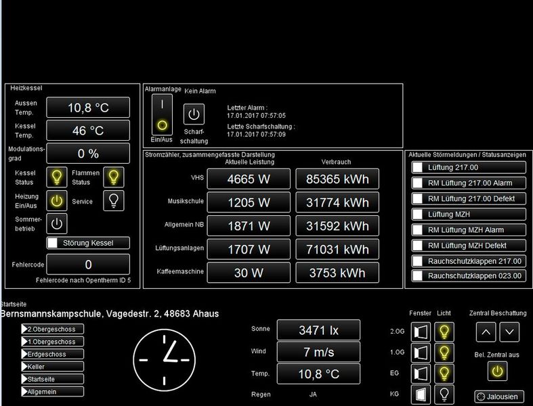Click the Flammen Status lamp icon

(114, 177)
